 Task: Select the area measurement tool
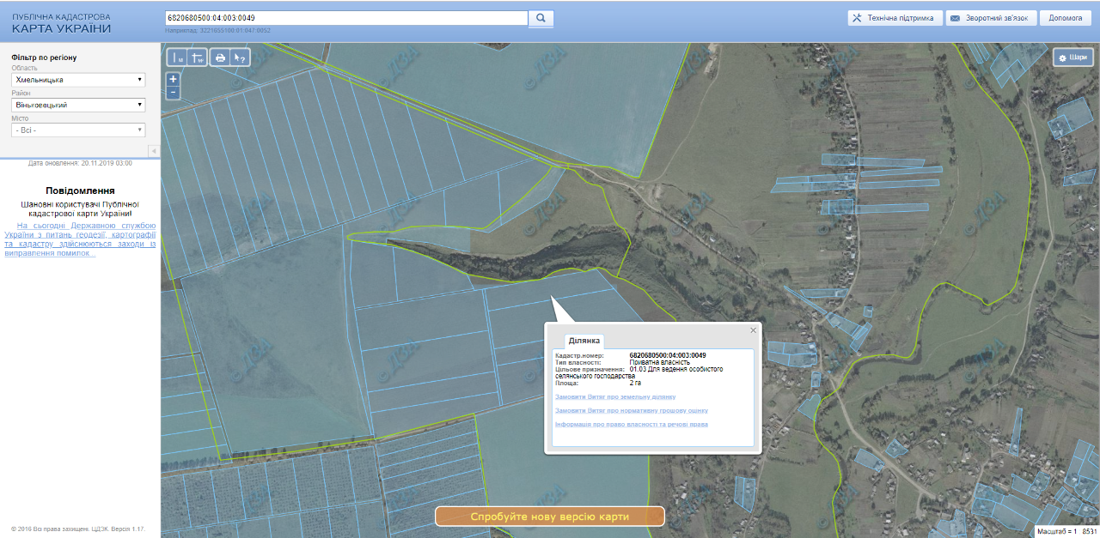click(x=198, y=57)
